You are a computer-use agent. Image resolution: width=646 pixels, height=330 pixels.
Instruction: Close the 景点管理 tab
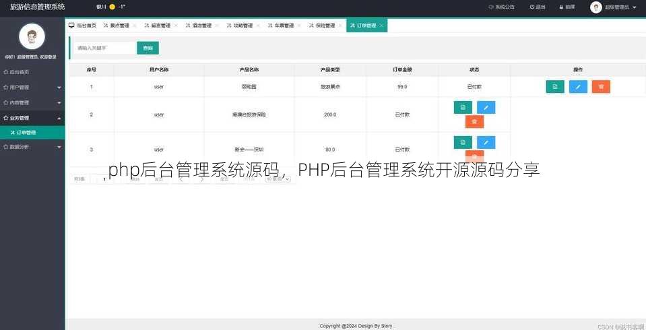pyautogui.click(x=134, y=26)
